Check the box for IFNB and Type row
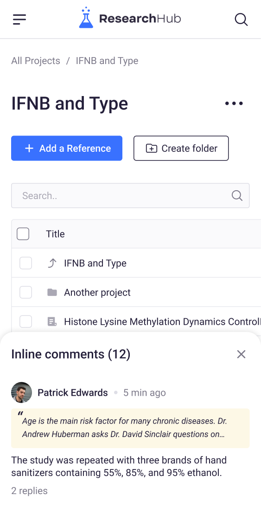This screenshot has height=508, width=261. [25, 263]
